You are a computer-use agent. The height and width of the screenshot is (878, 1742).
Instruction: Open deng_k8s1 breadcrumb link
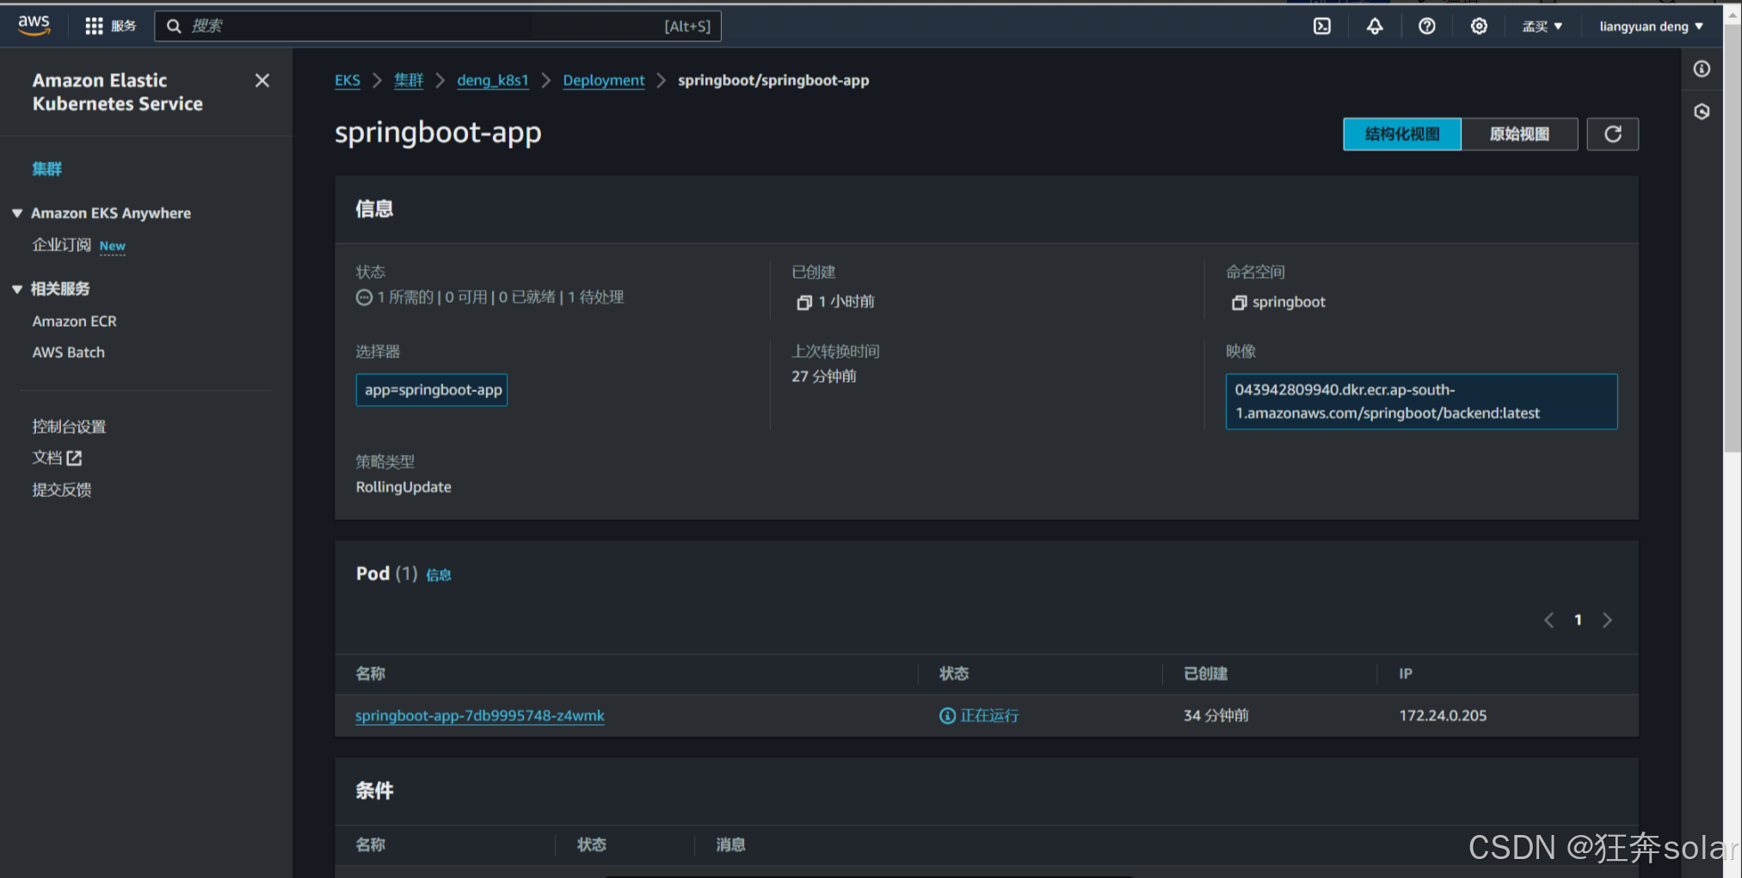click(493, 80)
